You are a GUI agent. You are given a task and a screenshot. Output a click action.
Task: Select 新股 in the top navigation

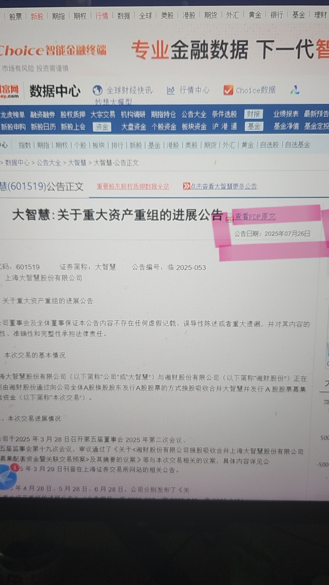click(x=37, y=16)
